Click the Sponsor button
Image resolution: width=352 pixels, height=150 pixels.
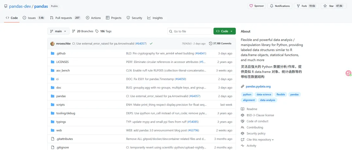pos(257,6)
